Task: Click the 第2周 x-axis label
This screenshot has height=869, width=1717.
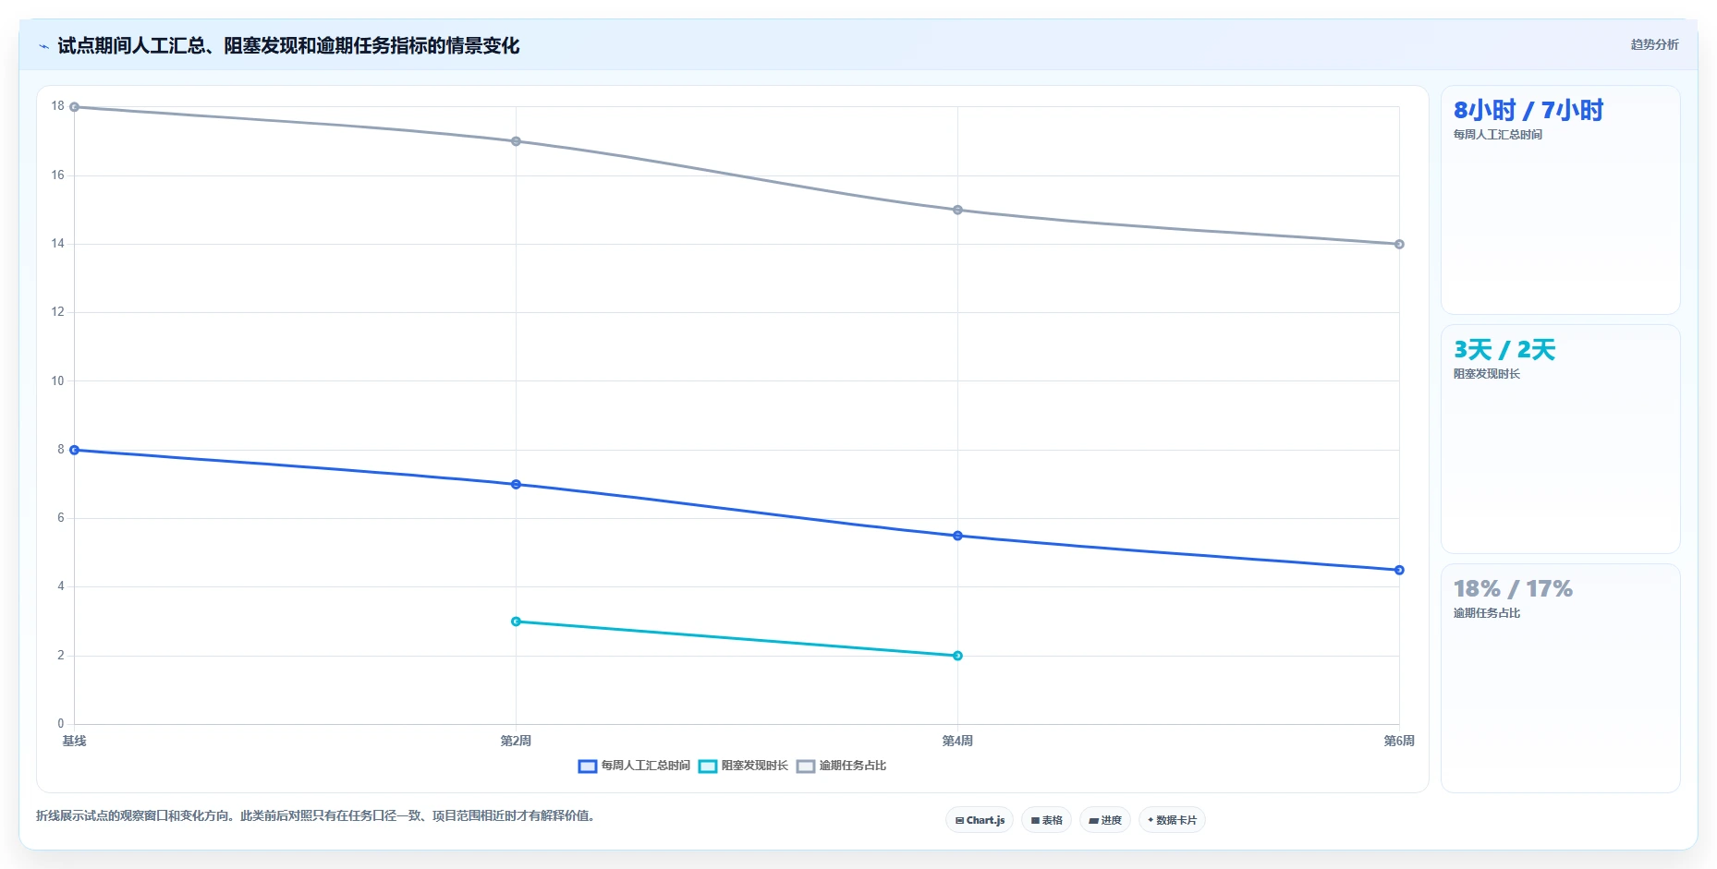Action: click(x=516, y=741)
